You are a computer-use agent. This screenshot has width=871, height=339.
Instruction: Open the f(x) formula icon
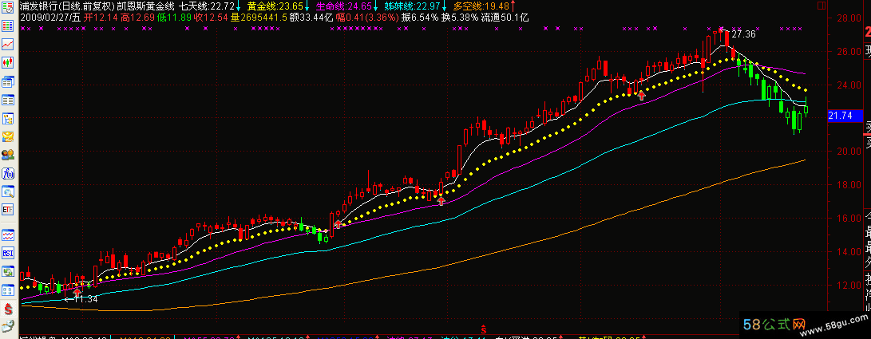pyautogui.click(x=8, y=173)
